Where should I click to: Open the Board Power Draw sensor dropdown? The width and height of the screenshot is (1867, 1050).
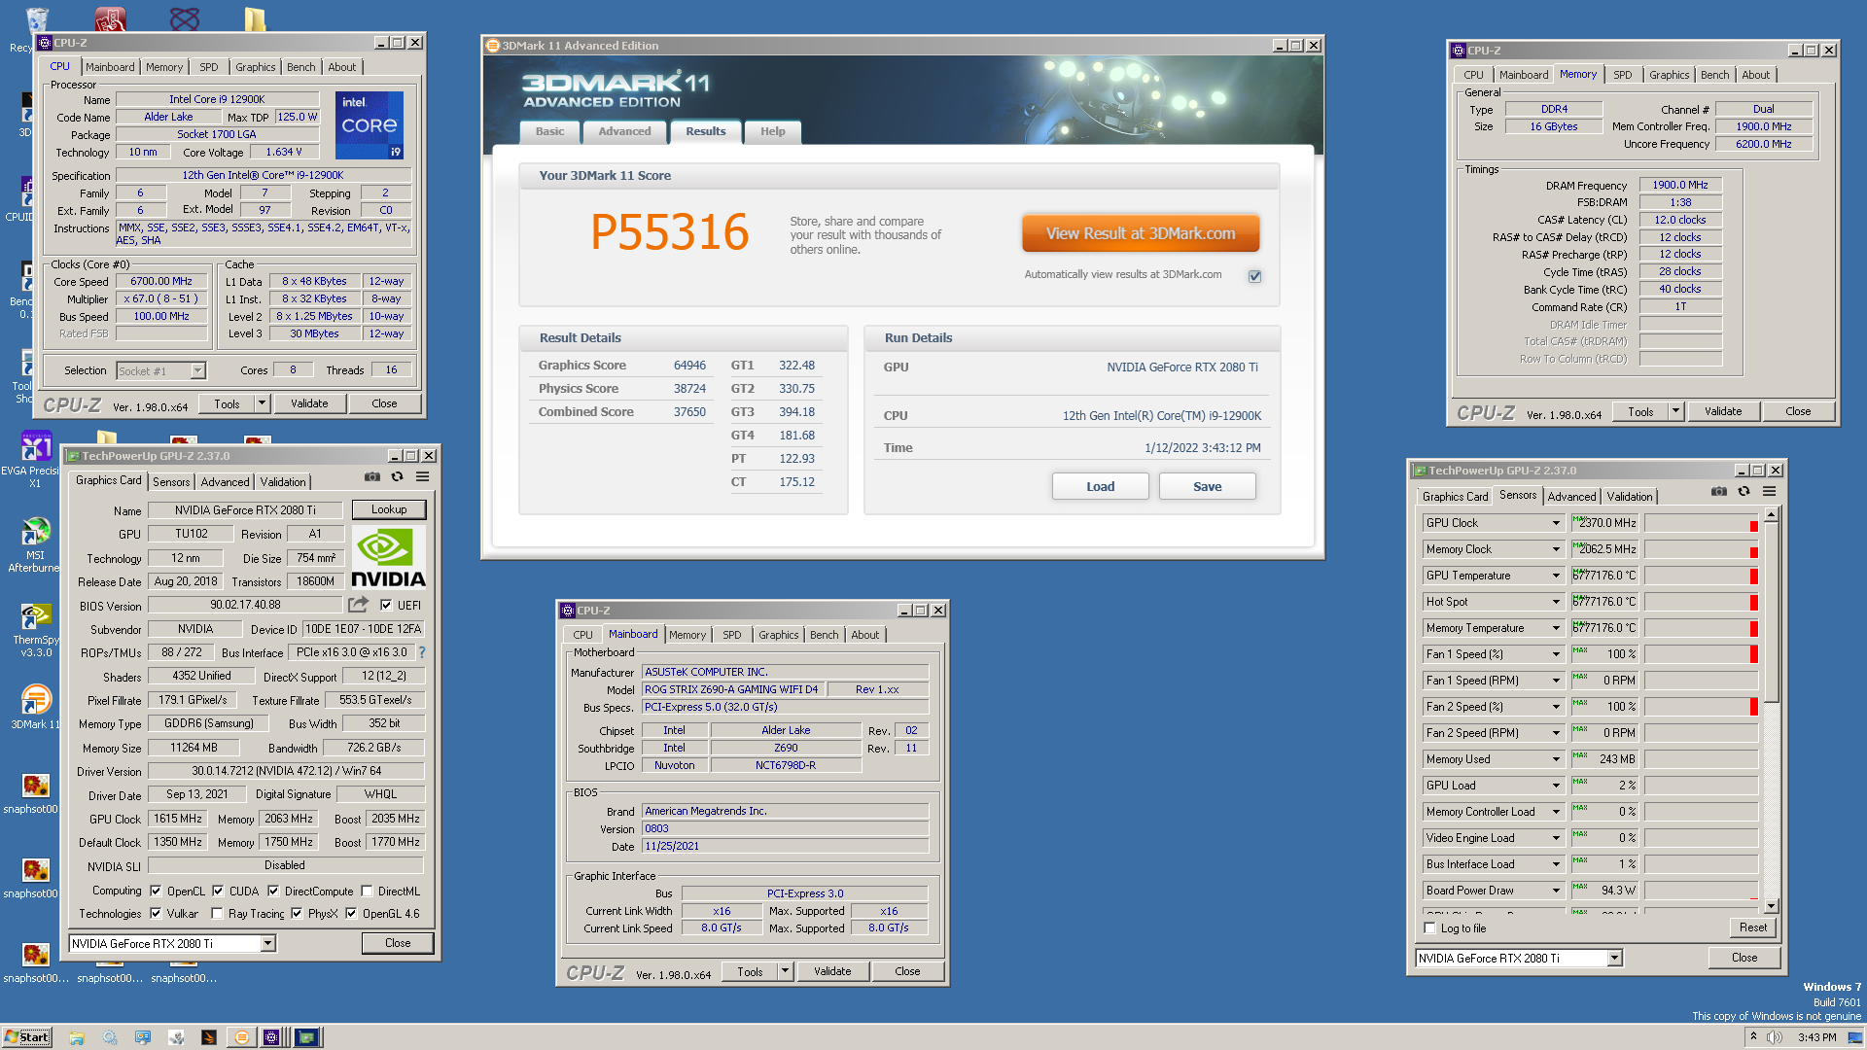[x=1556, y=891]
